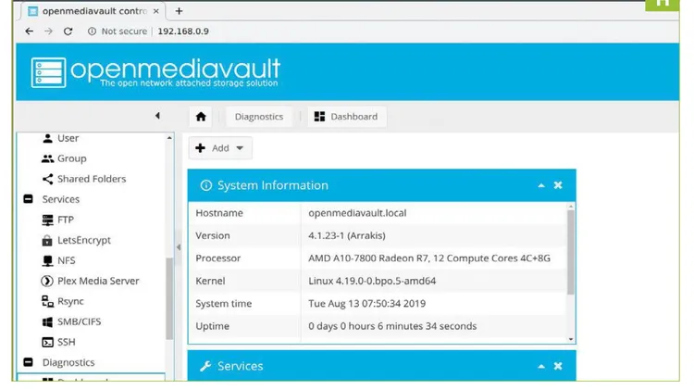The width and height of the screenshot is (694, 390).
Task: Close the Services widget
Action: click(x=558, y=366)
